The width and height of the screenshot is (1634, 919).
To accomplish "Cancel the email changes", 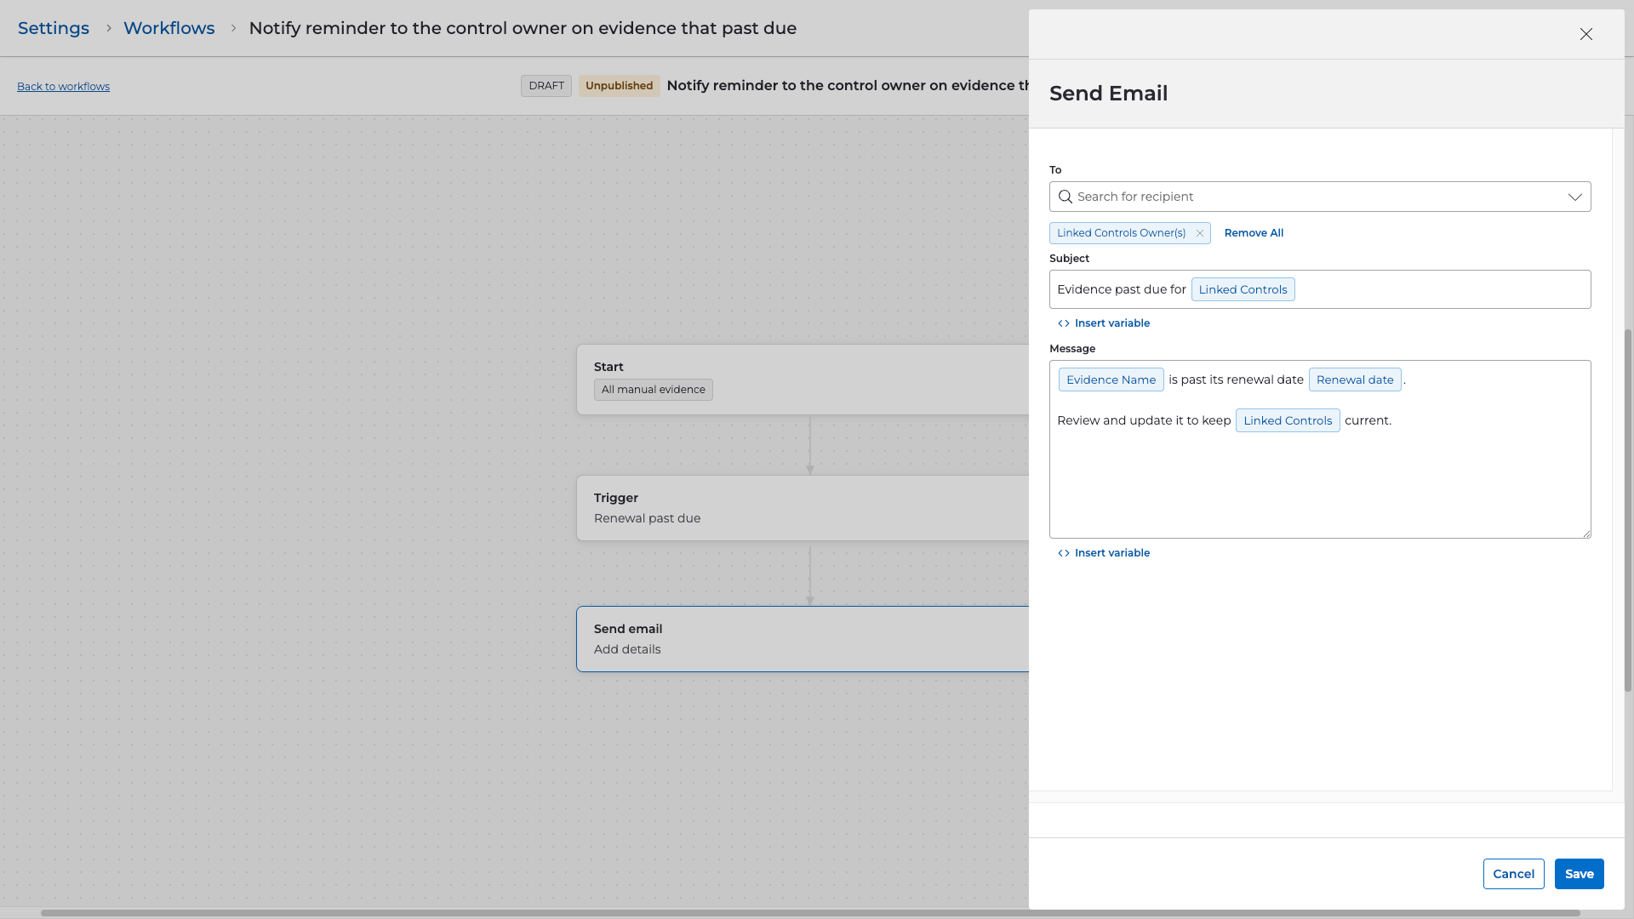I will 1512,874.
